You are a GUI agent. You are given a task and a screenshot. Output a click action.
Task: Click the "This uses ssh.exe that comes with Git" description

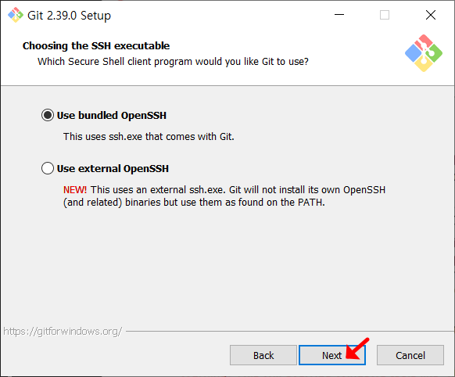[x=149, y=136]
